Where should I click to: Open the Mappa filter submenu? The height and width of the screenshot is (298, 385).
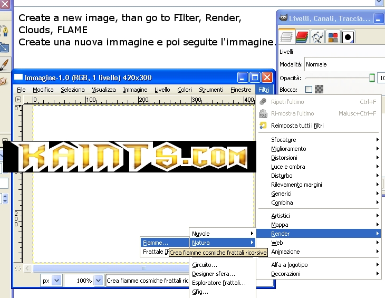[319, 225]
